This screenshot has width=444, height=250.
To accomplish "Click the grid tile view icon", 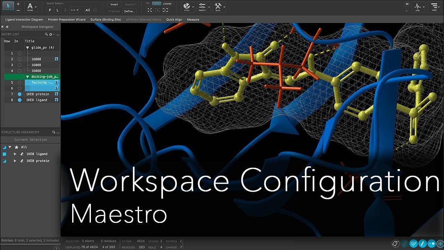I will click(x=407, y=4).
